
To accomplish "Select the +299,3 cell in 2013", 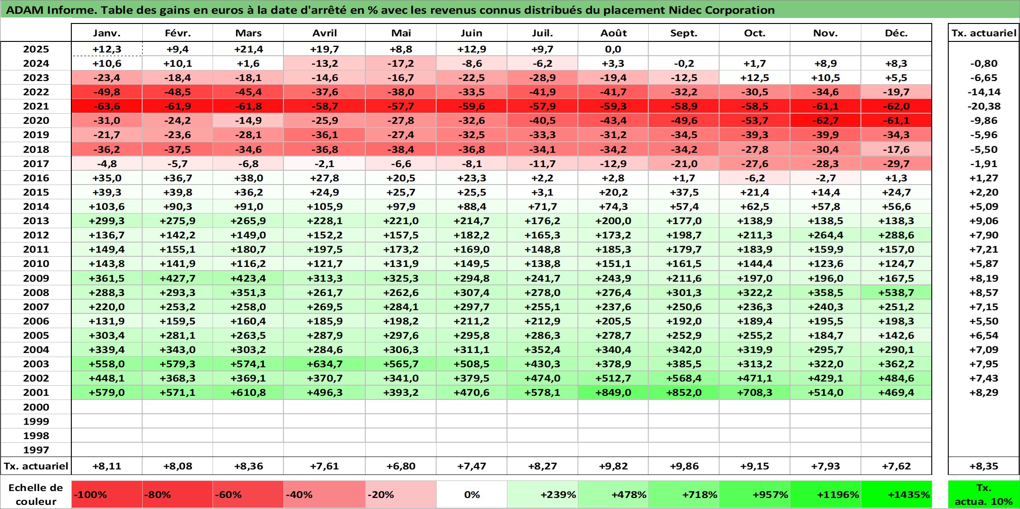I will point(107,221).
